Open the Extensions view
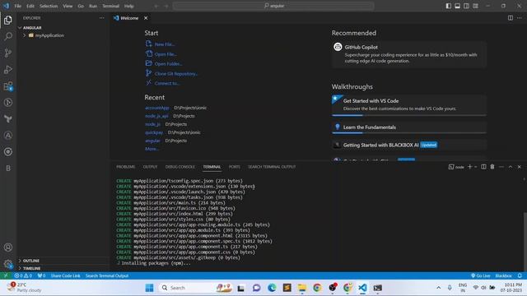This screenshot has height=296, width=527. pos(8,86)
